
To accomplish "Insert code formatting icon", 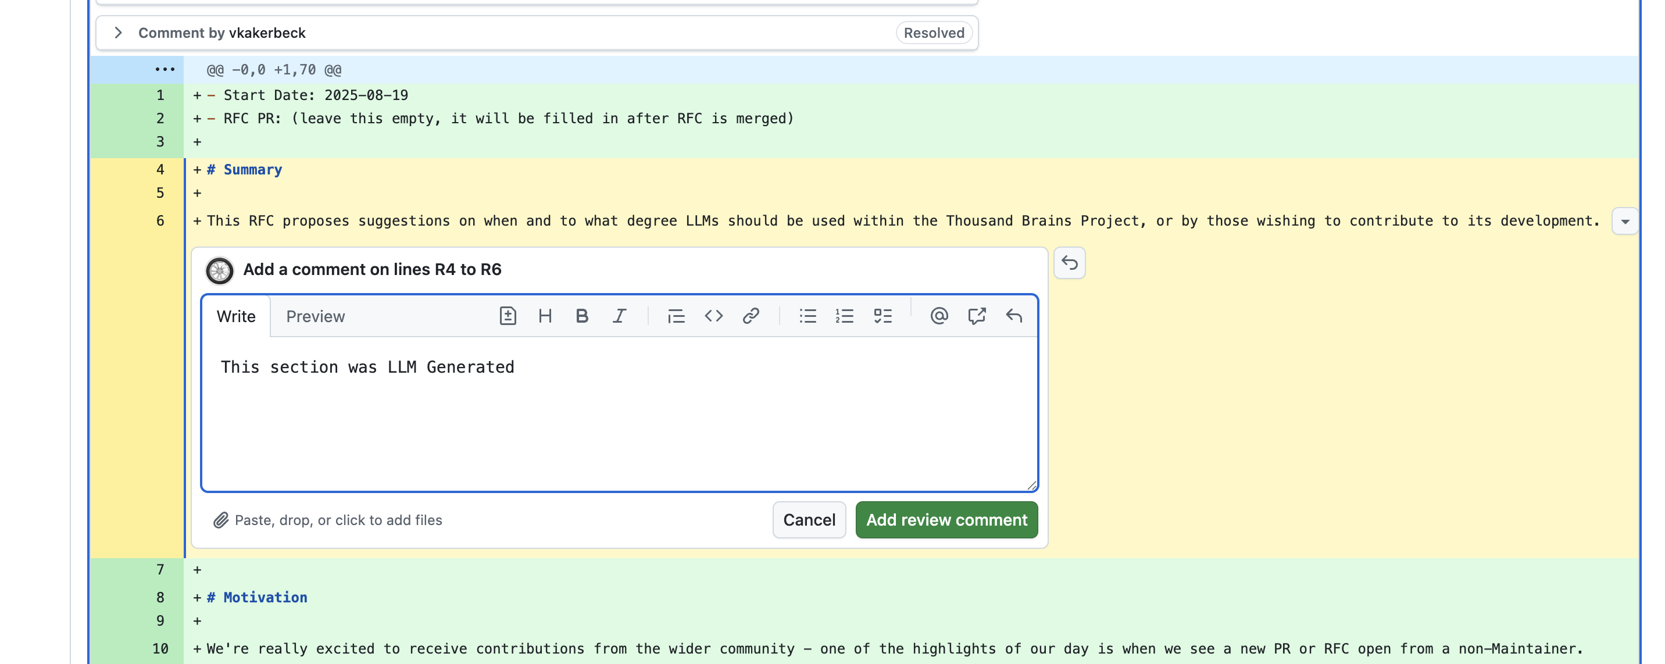I will coord(713,316).
